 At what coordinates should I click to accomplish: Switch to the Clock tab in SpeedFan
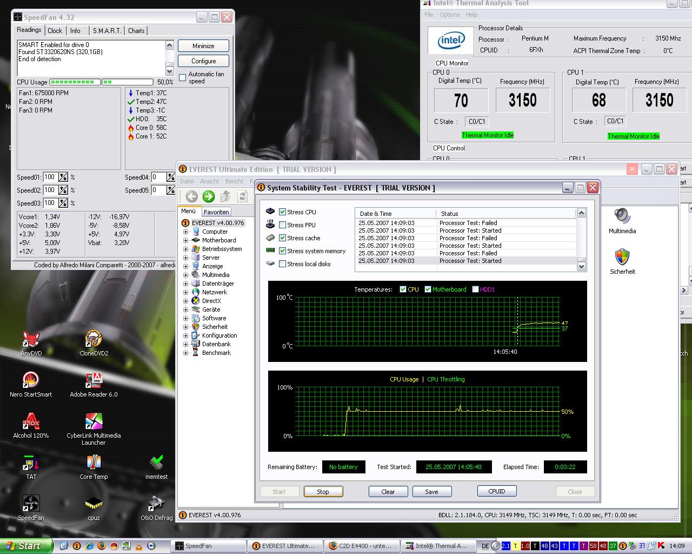pos(55,31)
